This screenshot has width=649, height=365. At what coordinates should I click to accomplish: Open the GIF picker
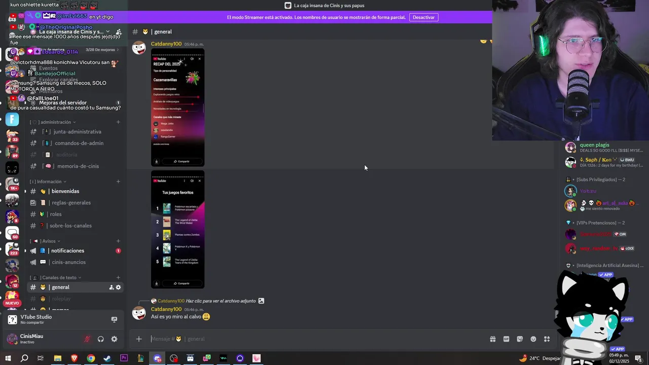[506, 339]
